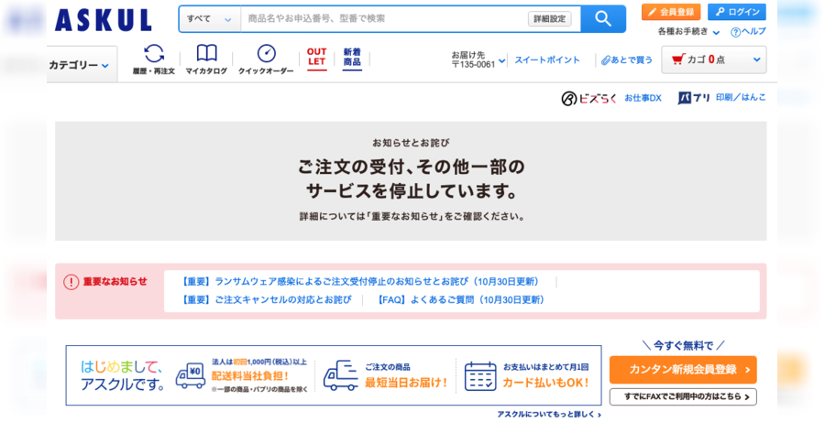Open the マイカタログ book icon
The height and width of the screenshot is (433, 825).
click(x=206, y=59)
